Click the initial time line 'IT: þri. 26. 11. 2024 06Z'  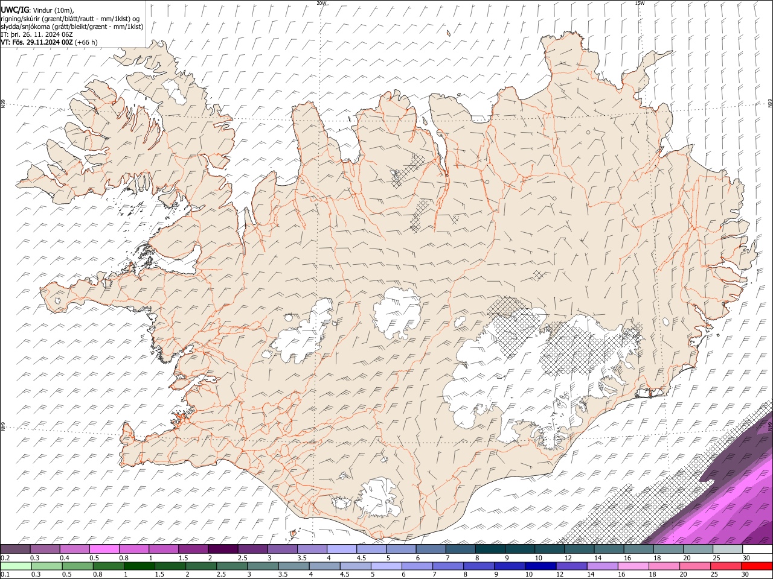tap(37, 34)
